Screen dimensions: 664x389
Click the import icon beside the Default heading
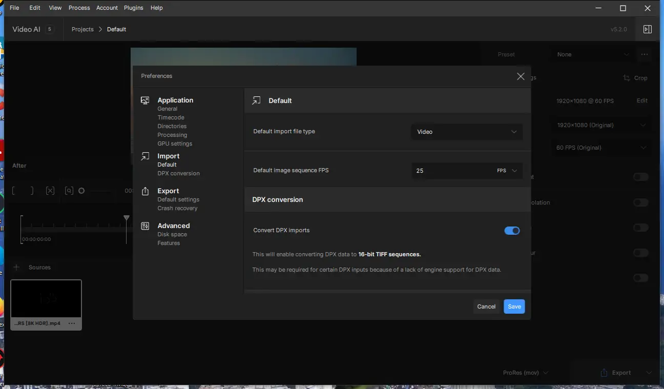coord(256,100)
